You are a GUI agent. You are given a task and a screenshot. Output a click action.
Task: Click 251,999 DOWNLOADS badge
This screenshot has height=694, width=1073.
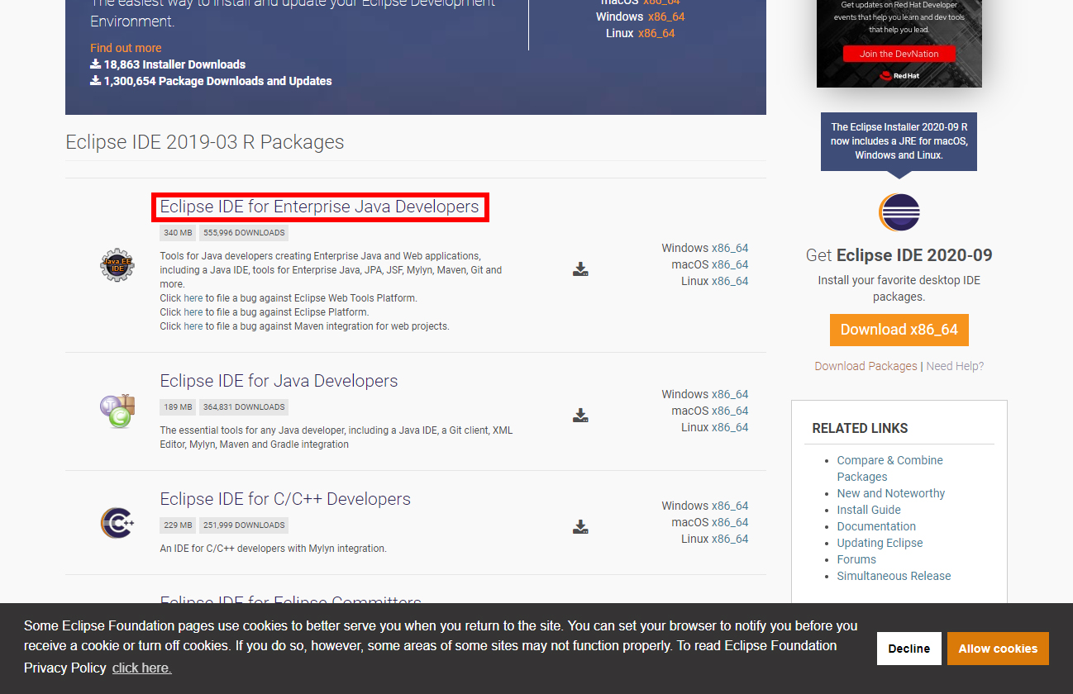244,525
